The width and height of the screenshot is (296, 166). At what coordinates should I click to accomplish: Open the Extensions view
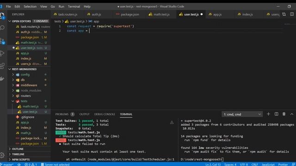2,66
